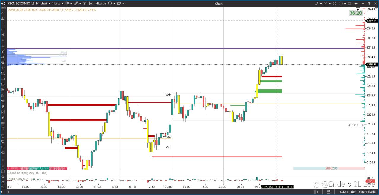Toggle fullscreen with the expand-arrows icon
This screenshot has width=379, height=195.
[334, 4]
